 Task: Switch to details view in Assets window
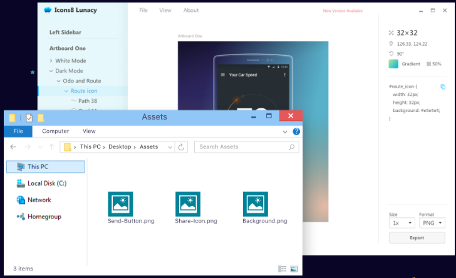point(282,269)
